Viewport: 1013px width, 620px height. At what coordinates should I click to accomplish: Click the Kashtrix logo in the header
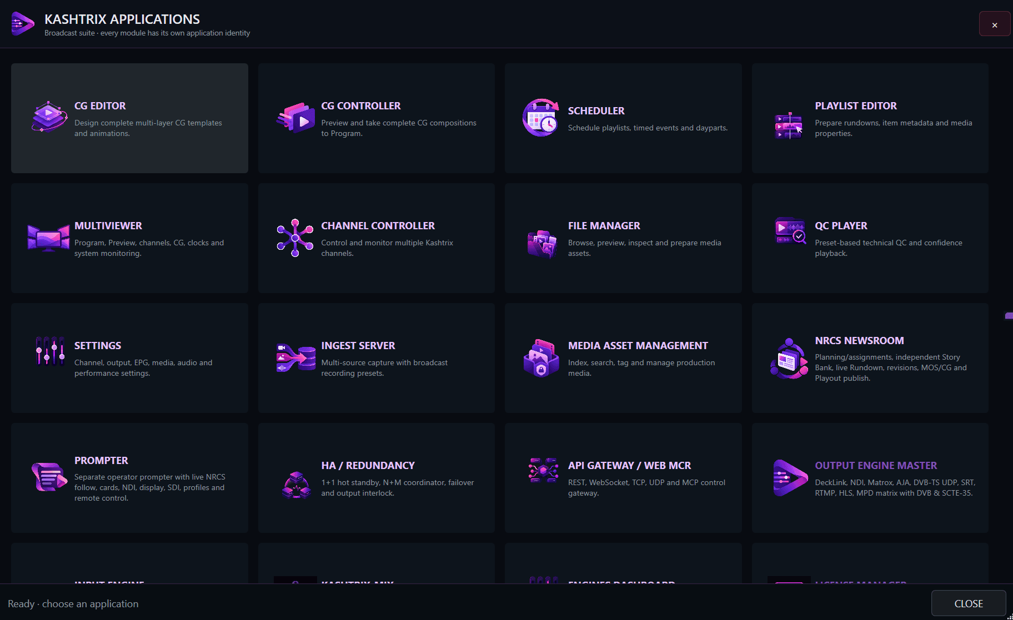click(23, 23)
